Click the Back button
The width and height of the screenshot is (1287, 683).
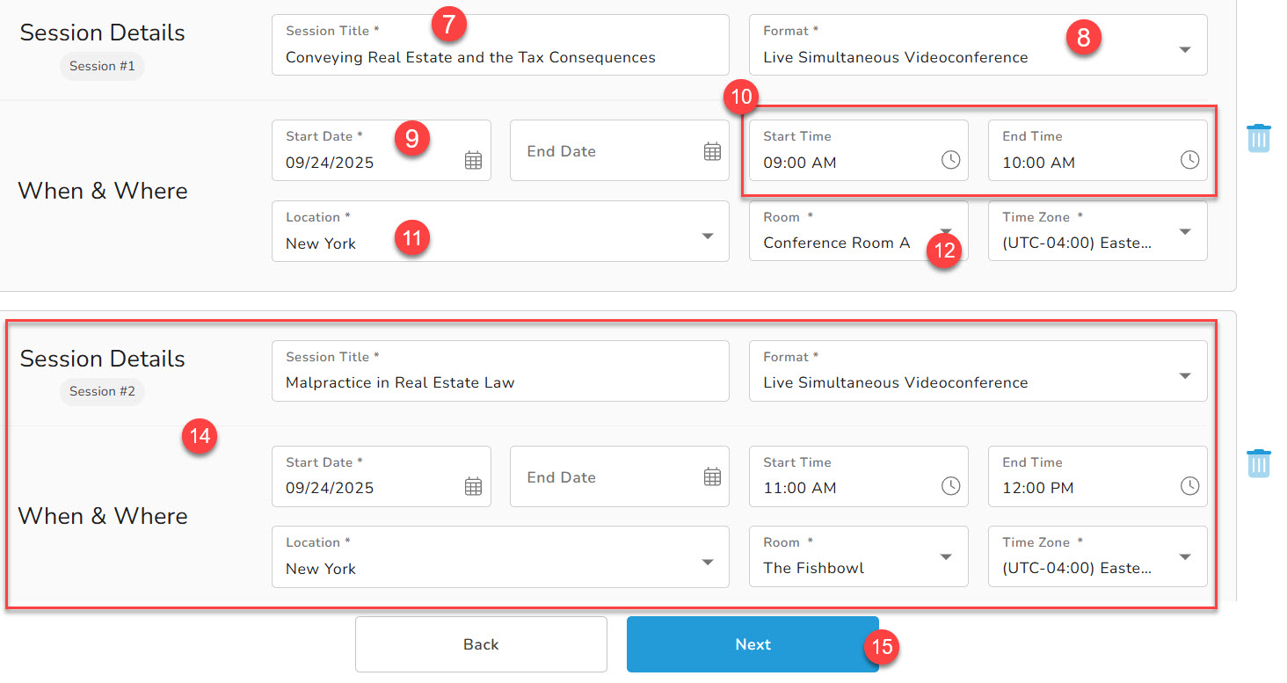[x=480, y=643]
